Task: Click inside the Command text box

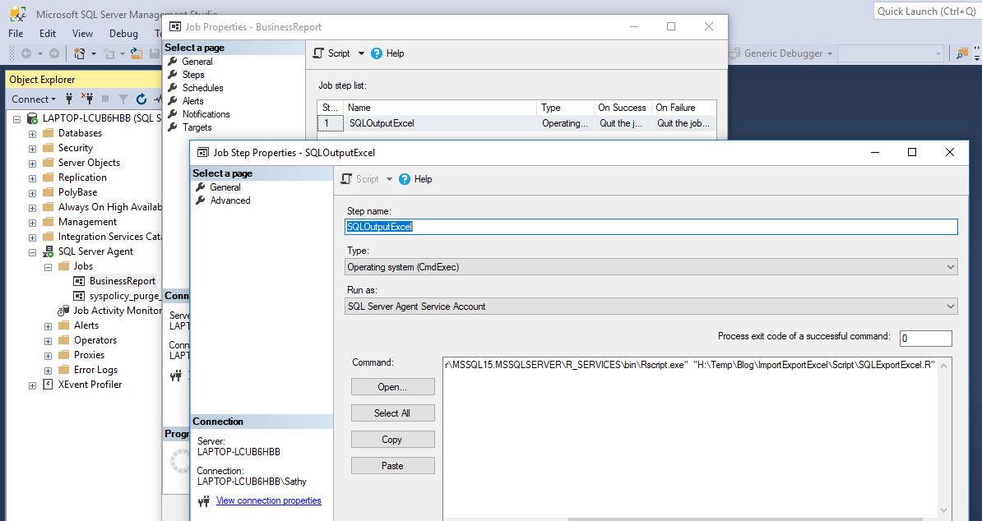Action: click(689, 438)
